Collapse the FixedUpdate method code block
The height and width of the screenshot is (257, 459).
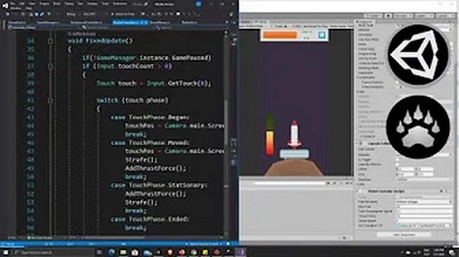(x=51, y=41)
